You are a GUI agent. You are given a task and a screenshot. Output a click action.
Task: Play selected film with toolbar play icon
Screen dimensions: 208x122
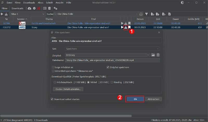click(x=2, y=14)
